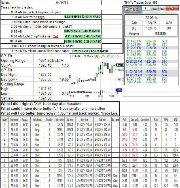Image resolution: width=180 pixels, height=188 pixels.
Task: Minimize the T & S window
Action: click(x=155, y=8)
